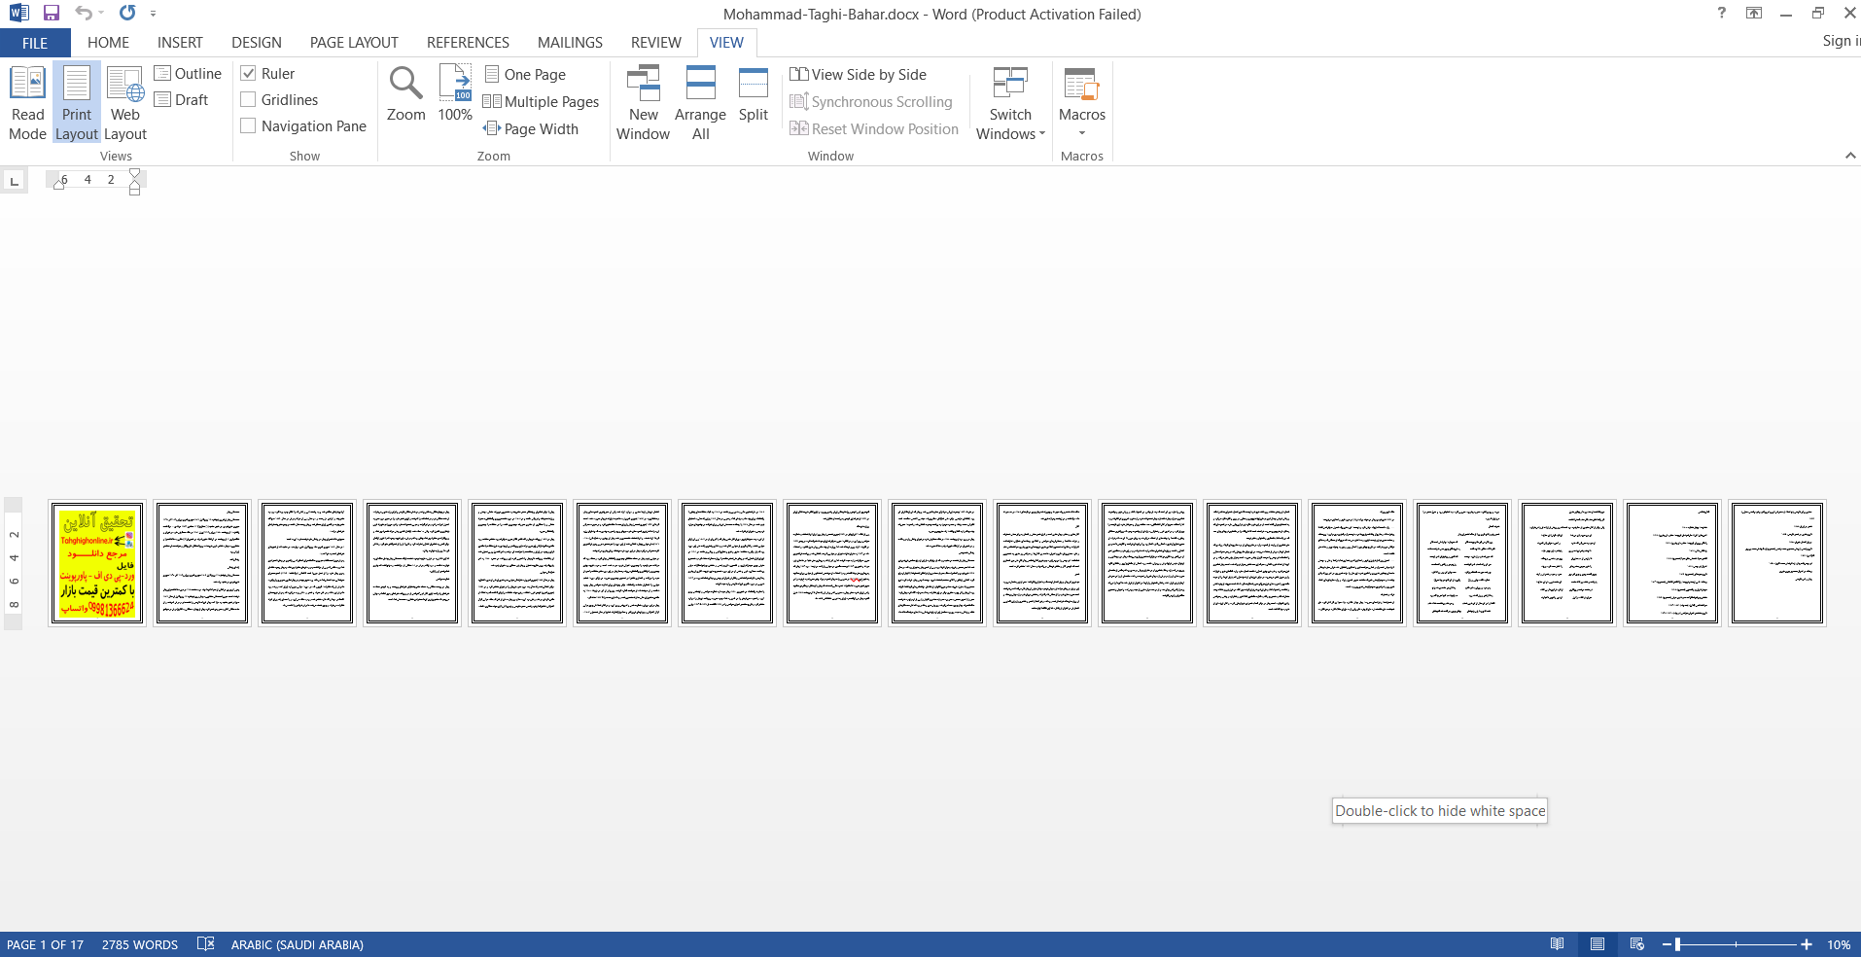Screen dimensions: 1861x957
Task: Click the vertical ruler
Action: pos(14,564)
